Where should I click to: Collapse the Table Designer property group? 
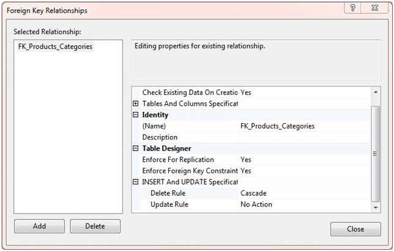point(136,148)
